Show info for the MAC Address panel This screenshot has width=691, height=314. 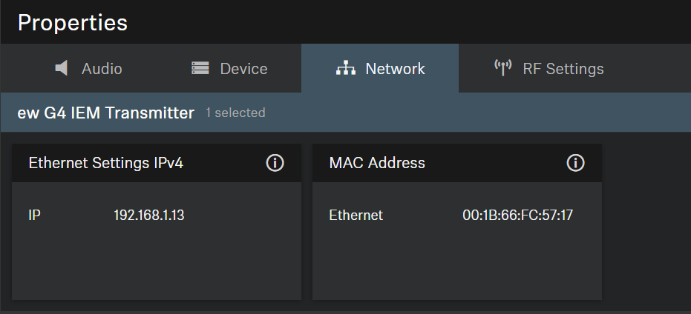(x=575, y=164)
